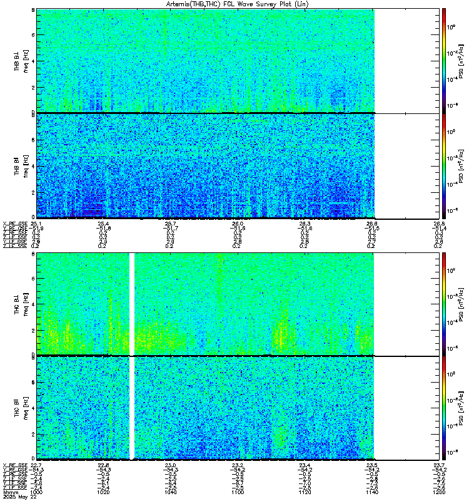Viewport: 469px width, 501px height.
Task: Click the color bar beside the THC B∥ panel
Action: 444,408
